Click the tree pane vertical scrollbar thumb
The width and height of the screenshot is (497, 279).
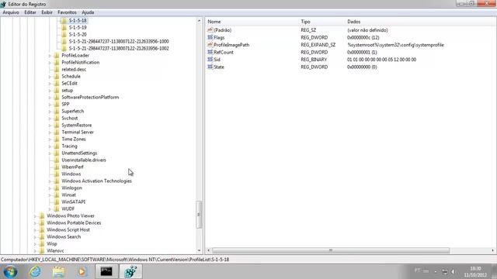click(199, 215)
